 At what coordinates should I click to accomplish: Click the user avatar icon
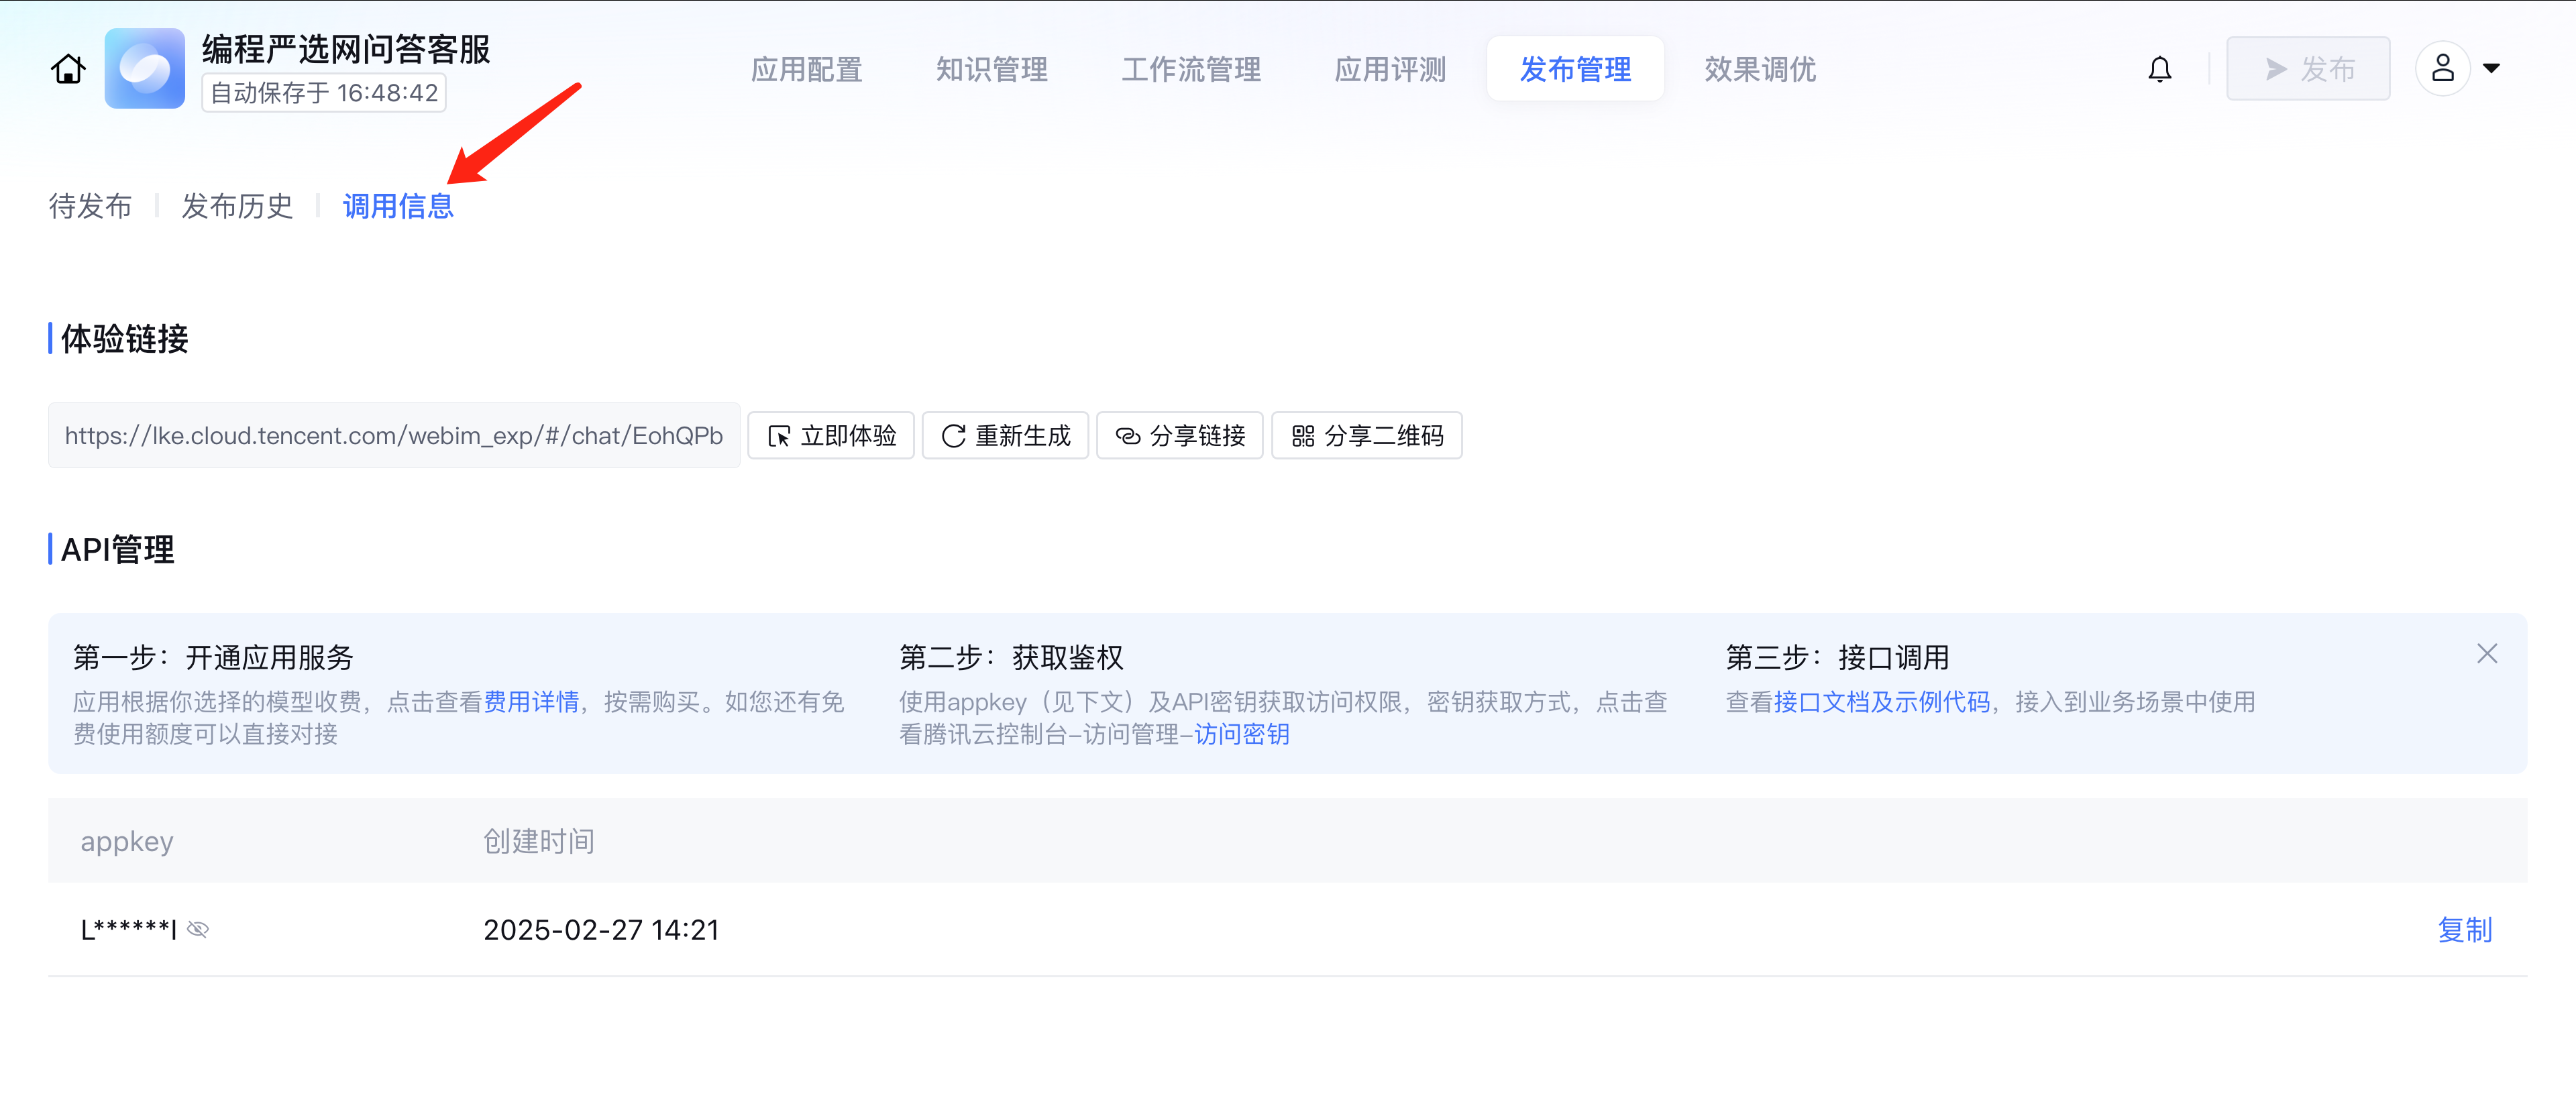pos(2442,69)
